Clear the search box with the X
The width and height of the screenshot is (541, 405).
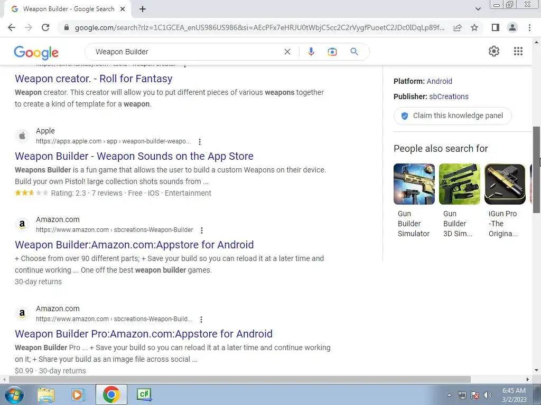pos(287,52)
